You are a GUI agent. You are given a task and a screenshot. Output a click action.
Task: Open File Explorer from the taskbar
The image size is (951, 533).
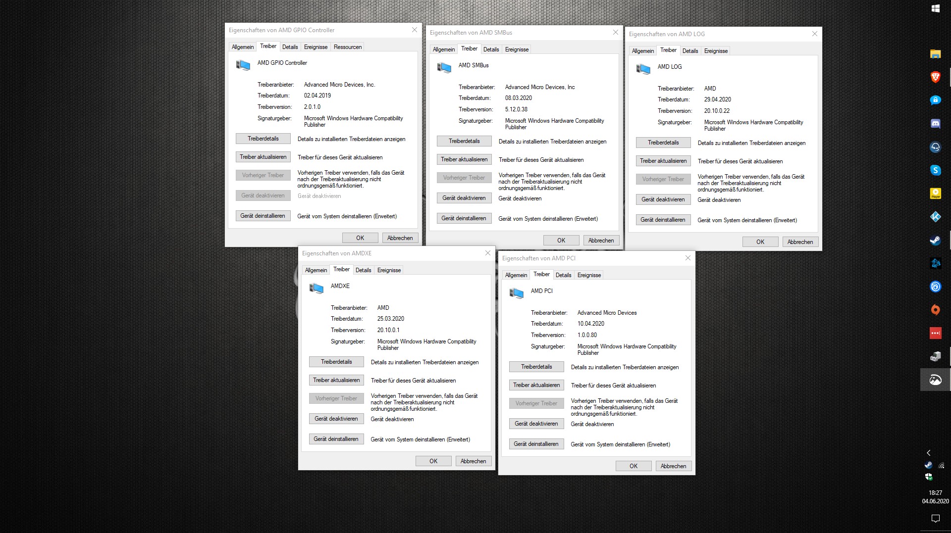click(x=935, y=54)
